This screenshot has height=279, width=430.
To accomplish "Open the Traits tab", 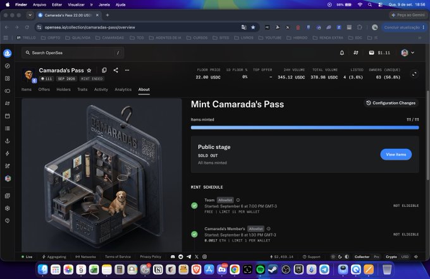I will click(82, 90).
